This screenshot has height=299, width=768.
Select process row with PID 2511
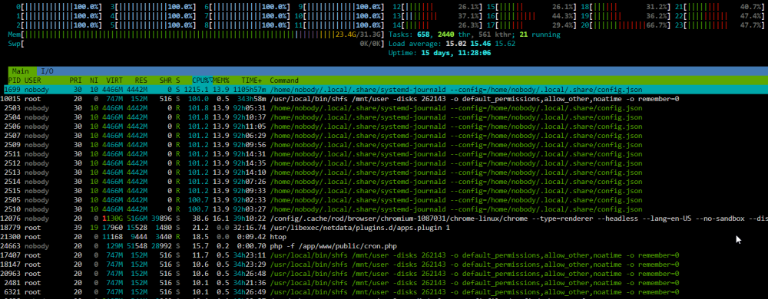[384, 153]
